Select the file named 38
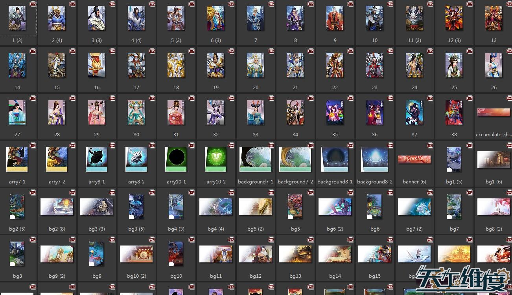Viewport: 512px width, 295px height. pos(454,113)
